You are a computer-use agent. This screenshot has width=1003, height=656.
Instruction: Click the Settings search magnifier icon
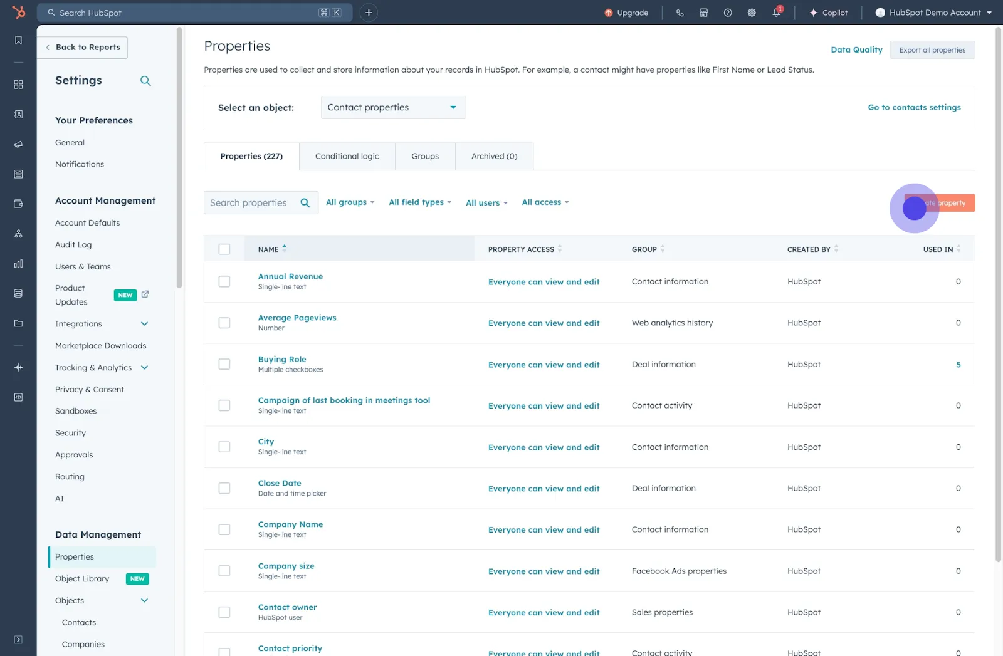click(145, 81)
